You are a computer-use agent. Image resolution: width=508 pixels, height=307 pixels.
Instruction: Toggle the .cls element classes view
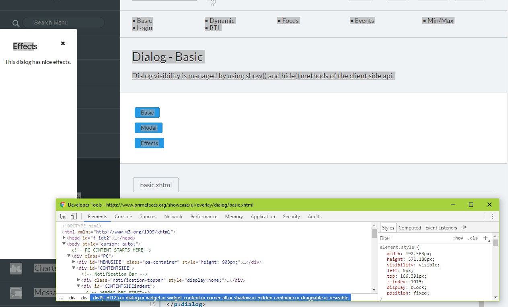(473, 238)
